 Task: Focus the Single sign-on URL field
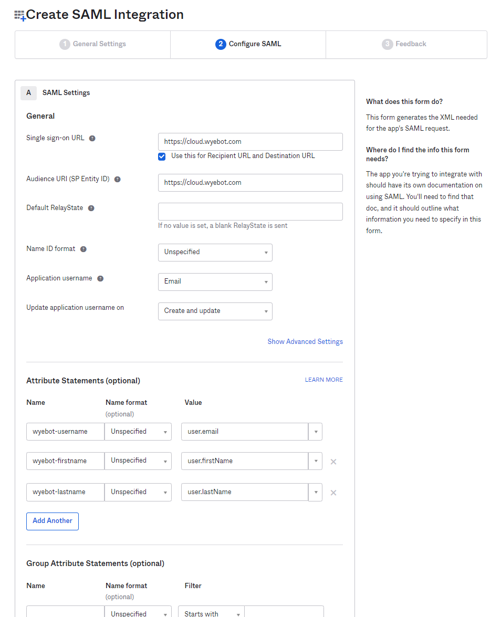250,142
